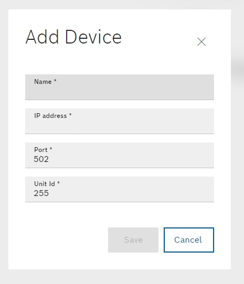Click the disabled Save button

133,240
